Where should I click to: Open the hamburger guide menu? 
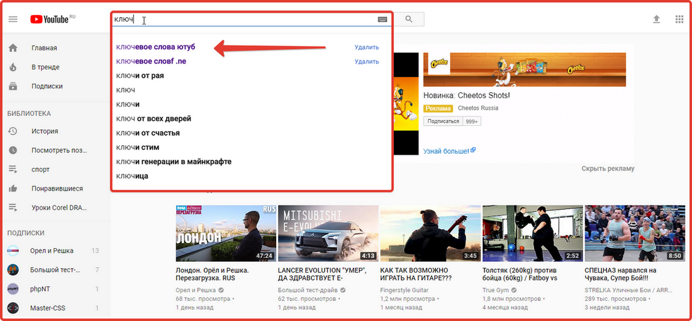pos(13,20)
